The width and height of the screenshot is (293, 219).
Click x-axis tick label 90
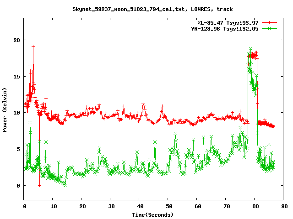pyautogui.click(x=285, y=206)
